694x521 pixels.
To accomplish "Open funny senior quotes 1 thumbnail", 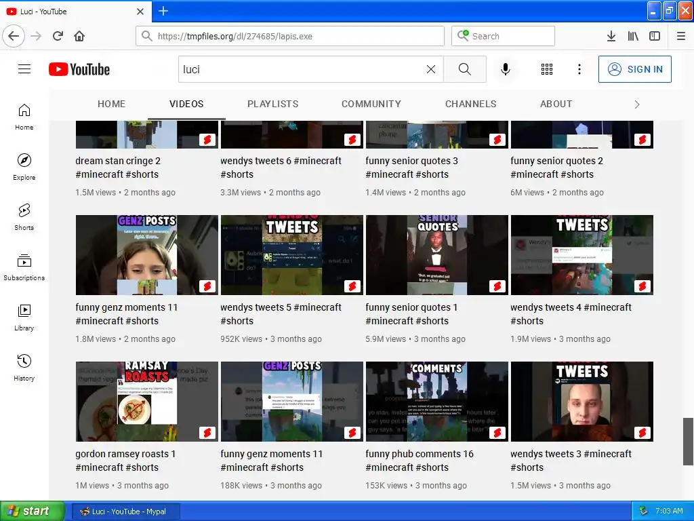I will (437, 255).
